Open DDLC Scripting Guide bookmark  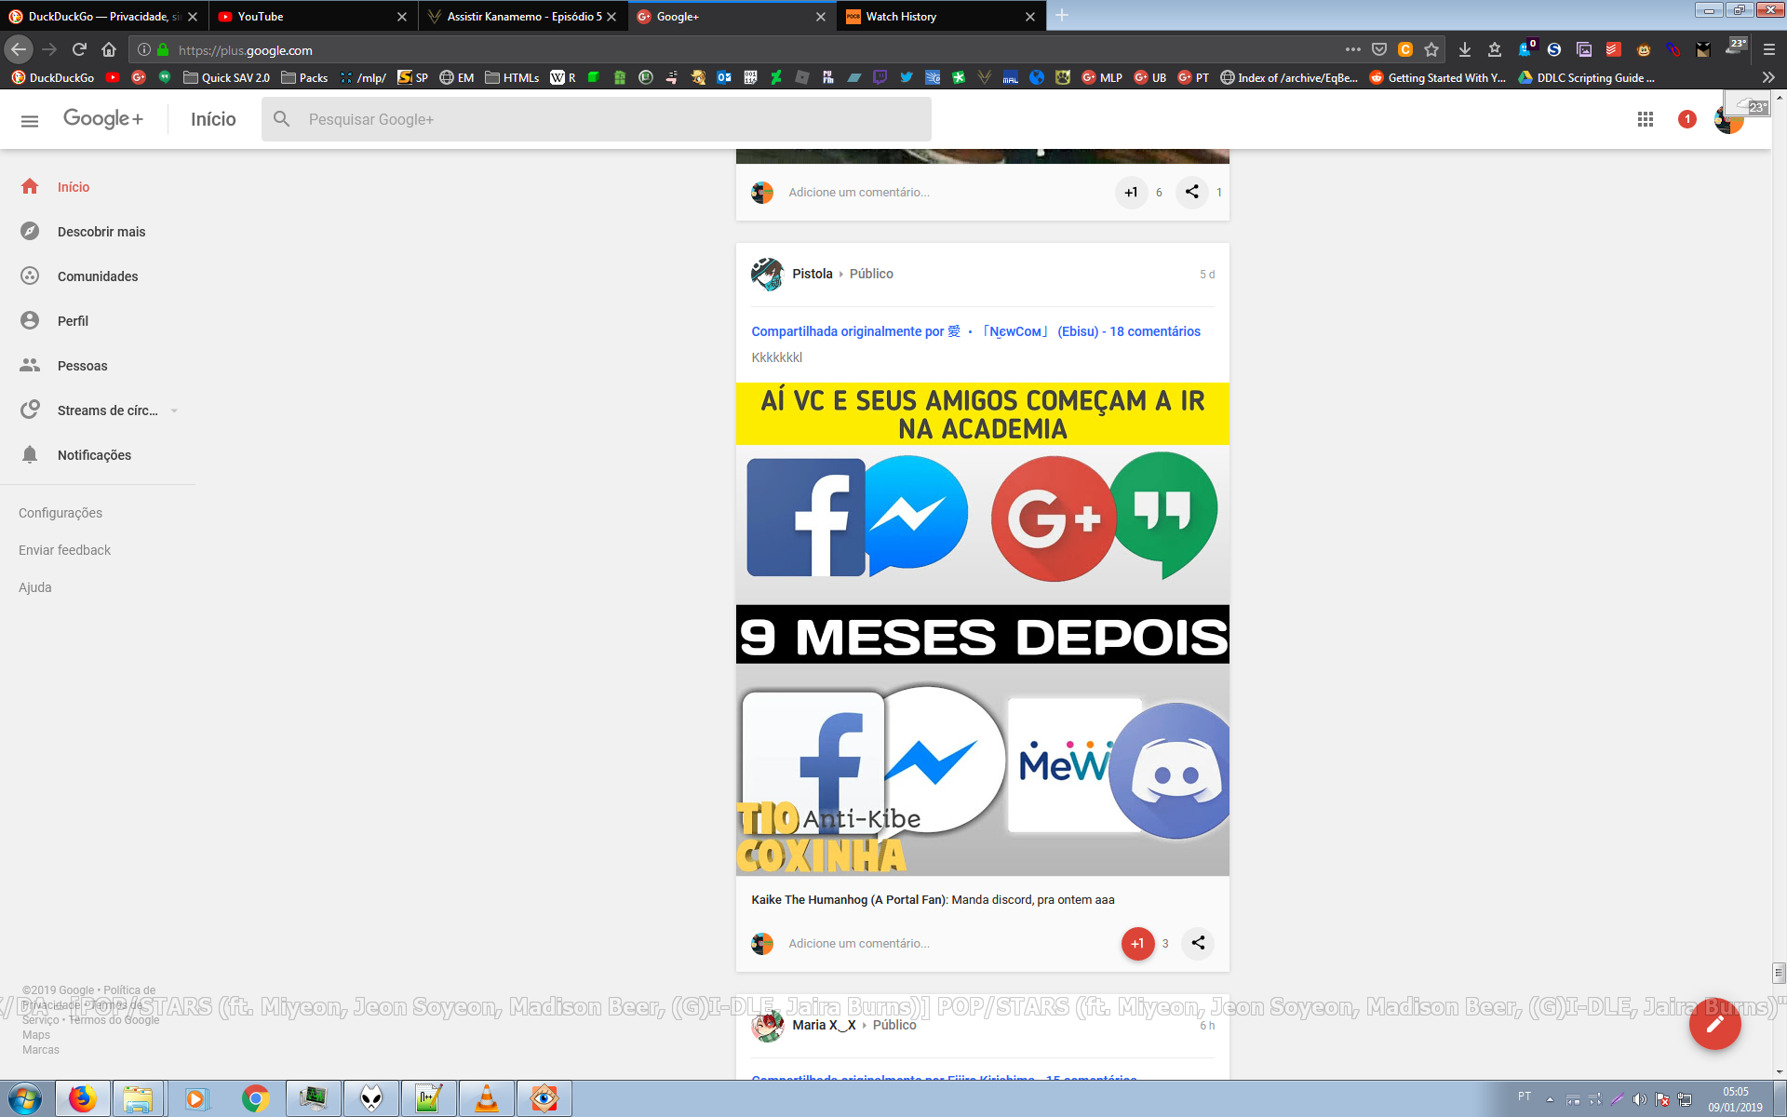tap(1586, 77)
